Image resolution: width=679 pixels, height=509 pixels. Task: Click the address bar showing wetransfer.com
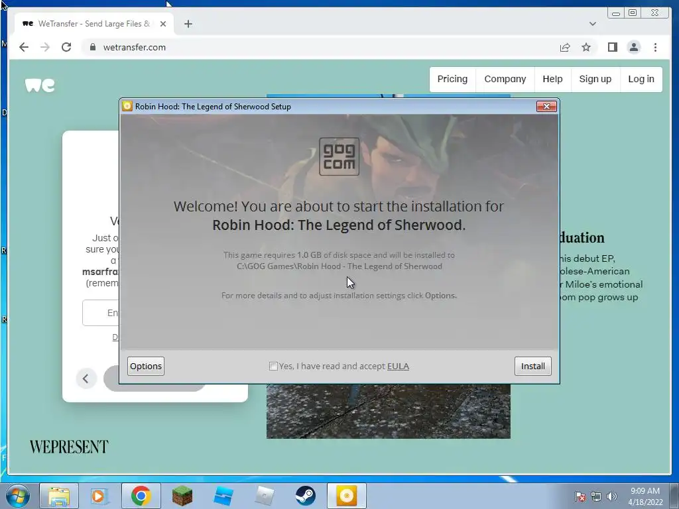[320, 47]
